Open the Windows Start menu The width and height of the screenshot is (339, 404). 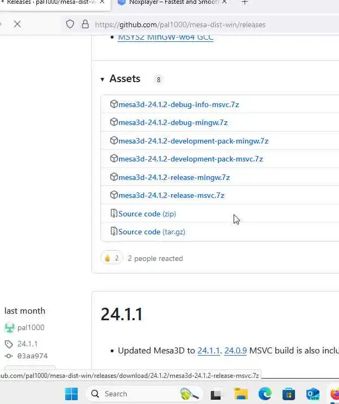pyautogui.click(x=71, y=394)
